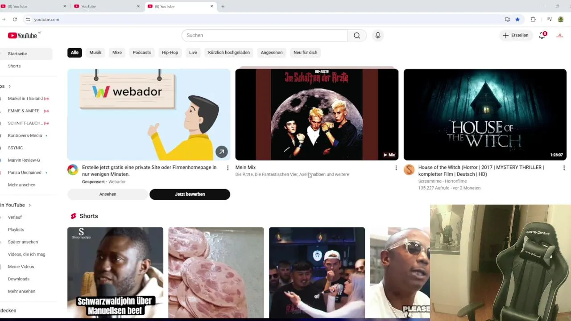Select the Live filter chip
This screenshot has width=571, height=321.
(193, 53)
